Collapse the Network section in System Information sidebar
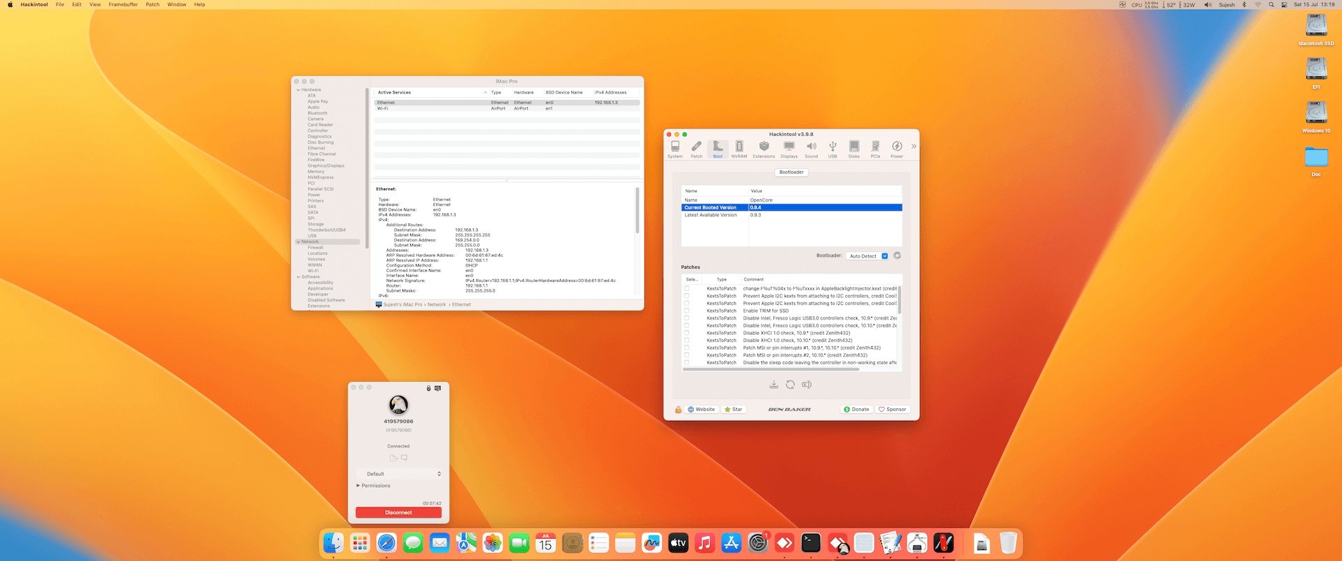The height and width of the screenshot is (561, 1342). click(298, 242)
